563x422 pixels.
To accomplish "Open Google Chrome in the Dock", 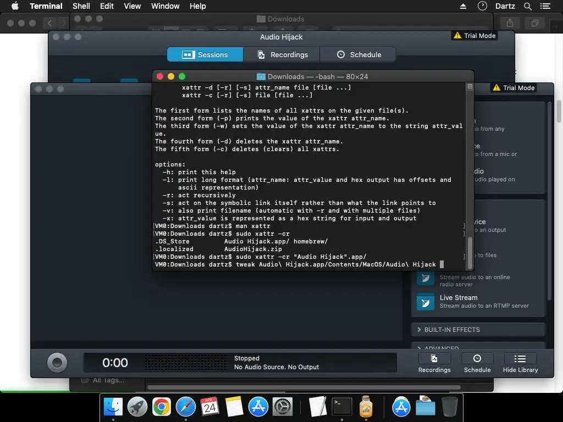I will tap(162, 407).
